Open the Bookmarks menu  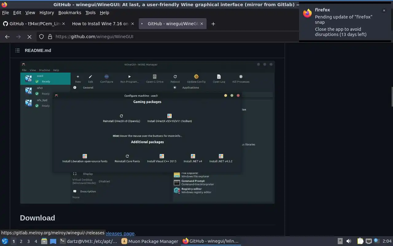(70, 13)
